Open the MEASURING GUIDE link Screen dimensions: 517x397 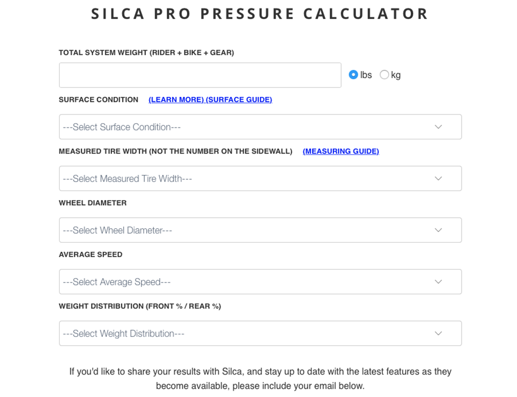coord(341,151)
